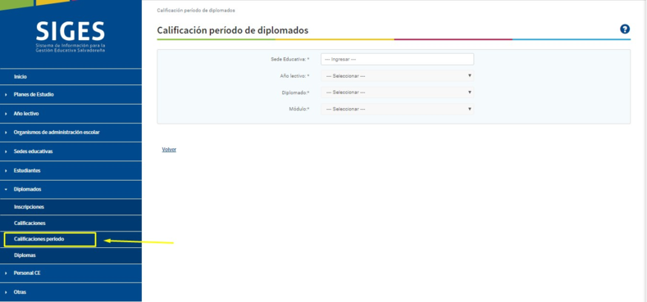The height and width of the screenshot is (302, 647).
Task: Click the SIGES logo
Action: tap(71, 37)
